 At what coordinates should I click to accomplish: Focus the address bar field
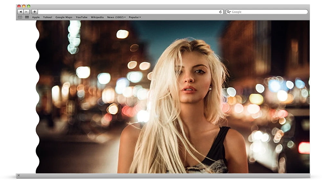[x=129, y=12]
